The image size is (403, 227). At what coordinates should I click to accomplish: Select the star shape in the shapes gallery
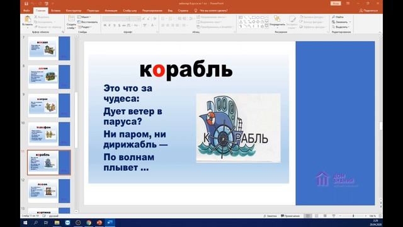click(x=262, y=26)
